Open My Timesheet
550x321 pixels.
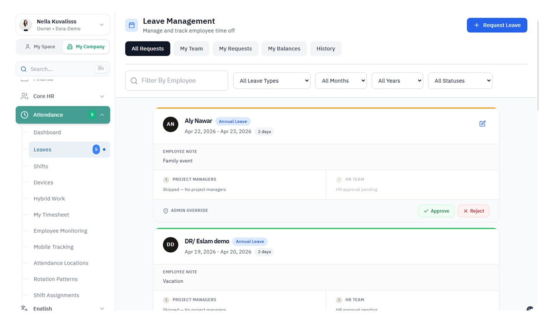pyautogui.click(x=51, y=215)
